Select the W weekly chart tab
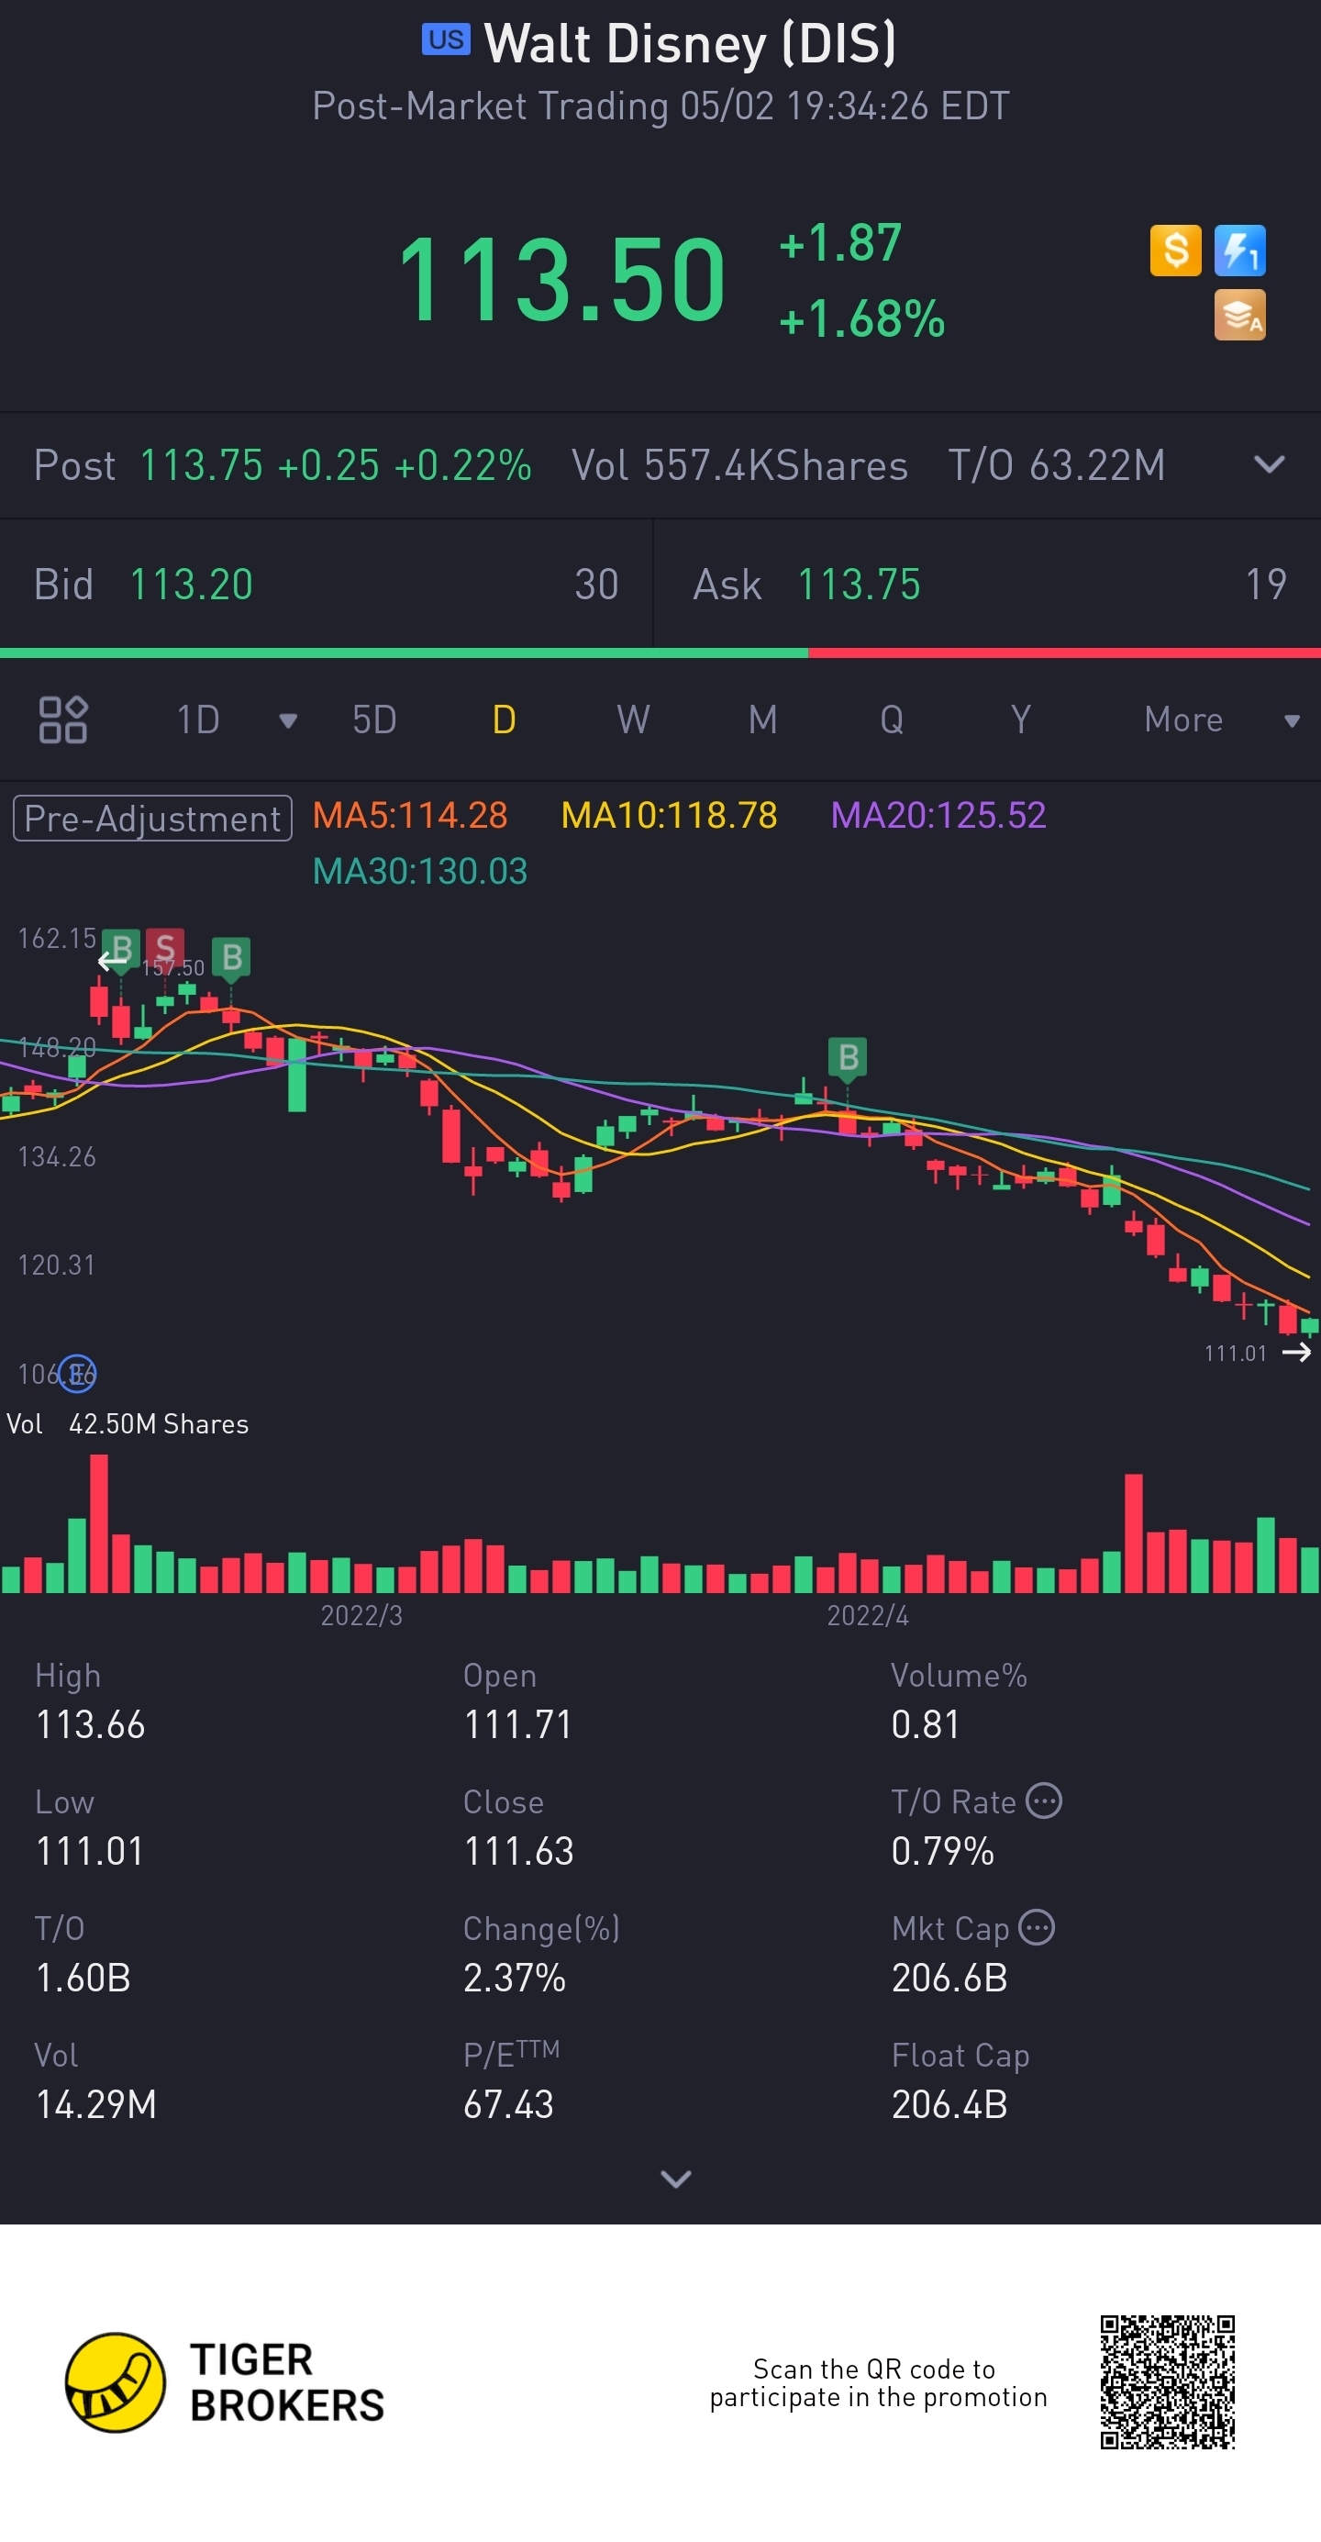The height and width of the screenshot is (2542, 1321). point(633,720)
